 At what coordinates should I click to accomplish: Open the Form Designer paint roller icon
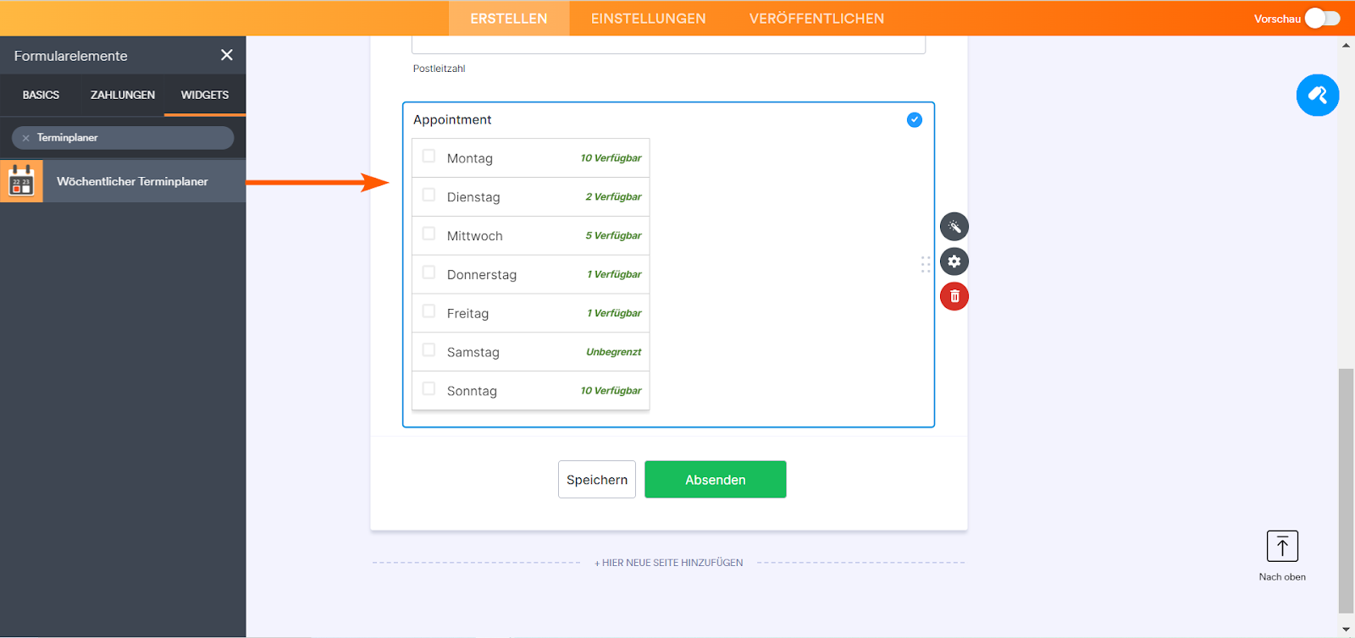tap(1318, 95)
